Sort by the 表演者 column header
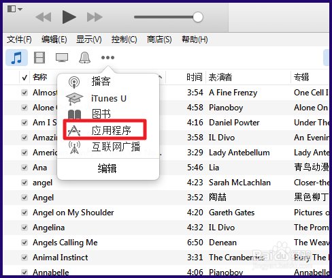The image size is (332, 278). 220,77
